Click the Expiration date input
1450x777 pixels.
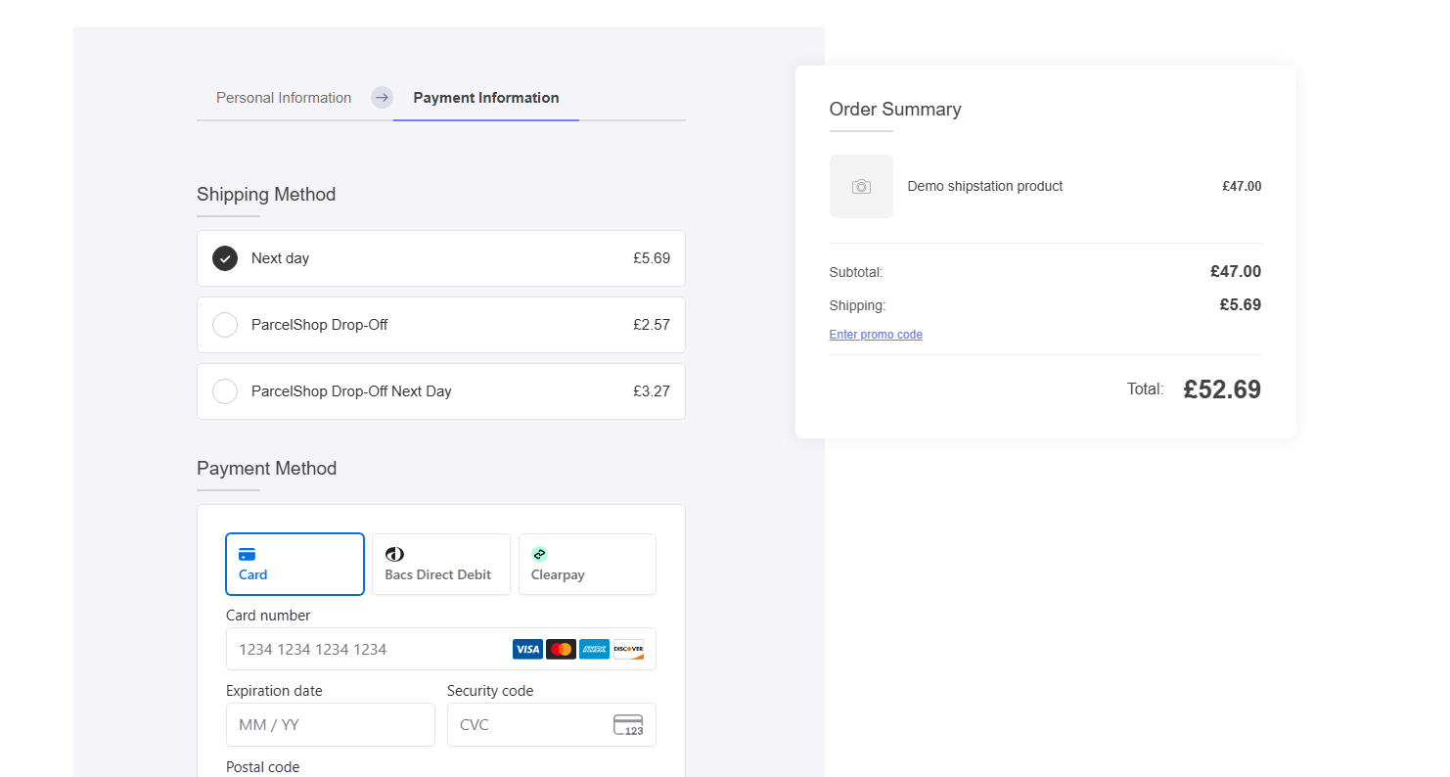(331, 725)
